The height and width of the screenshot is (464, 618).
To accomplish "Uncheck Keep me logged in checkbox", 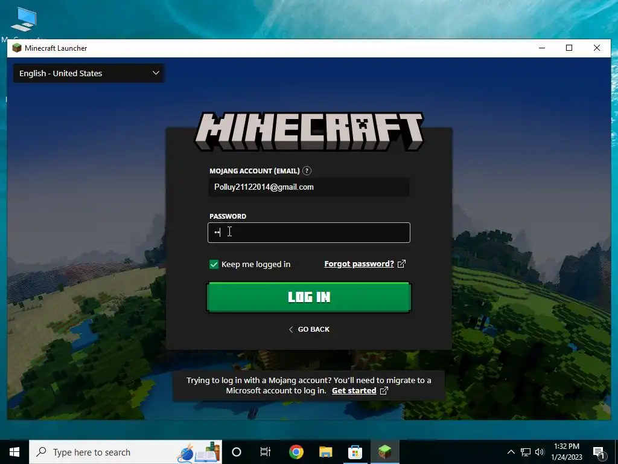I will pyautogui.click(x=214, y=265).
